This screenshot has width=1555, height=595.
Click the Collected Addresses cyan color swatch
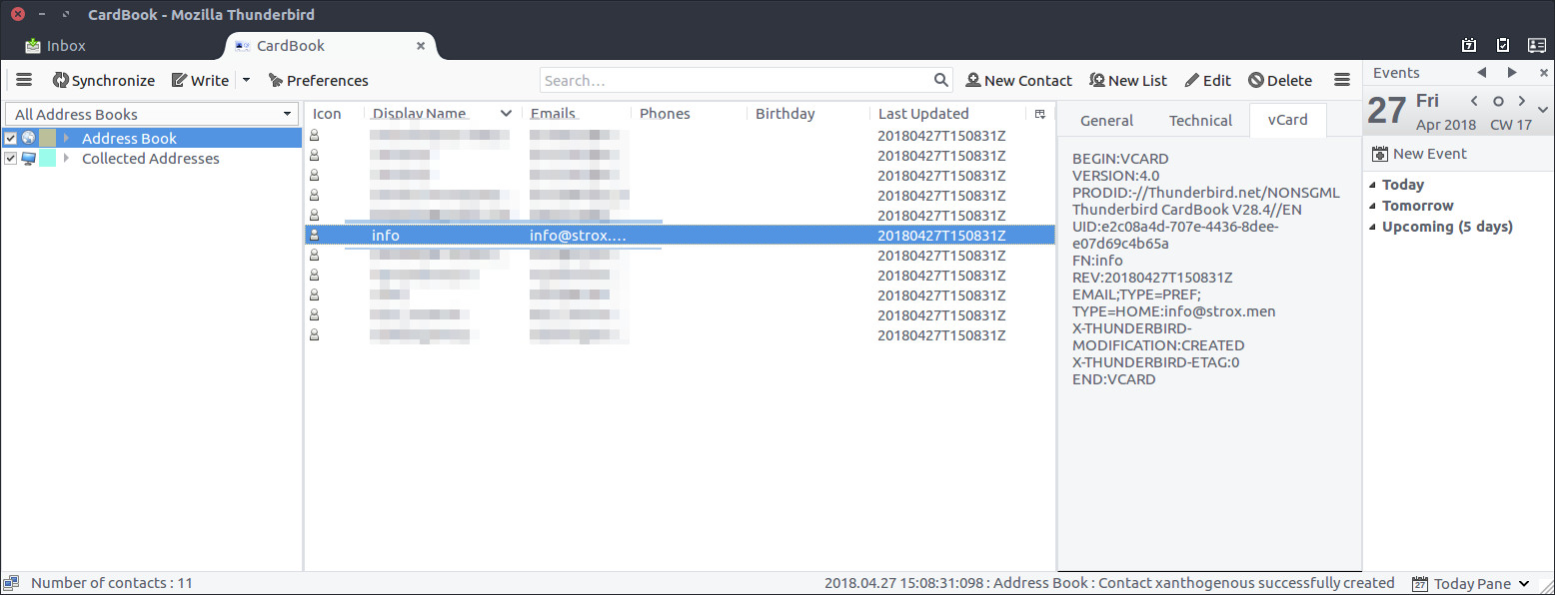pyautogui.click(x=47, y=158)
